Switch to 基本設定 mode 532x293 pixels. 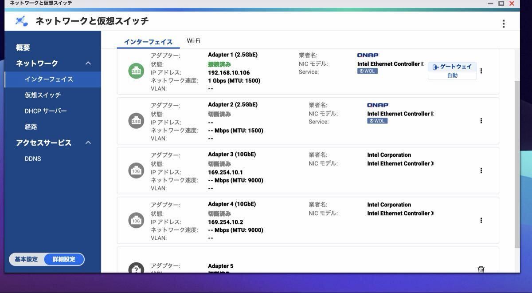(x=25, y=259)
